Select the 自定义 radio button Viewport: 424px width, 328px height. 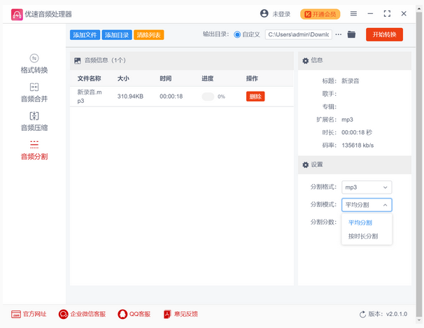[x=237, y=34]
